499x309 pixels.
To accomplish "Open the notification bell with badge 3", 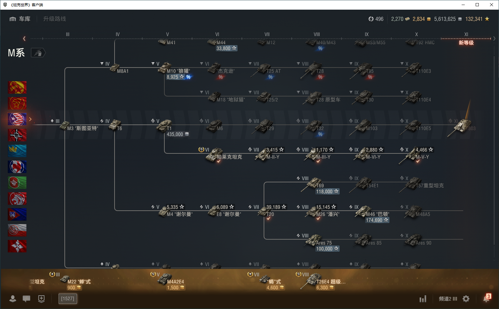I will click(x=486, y=298).
